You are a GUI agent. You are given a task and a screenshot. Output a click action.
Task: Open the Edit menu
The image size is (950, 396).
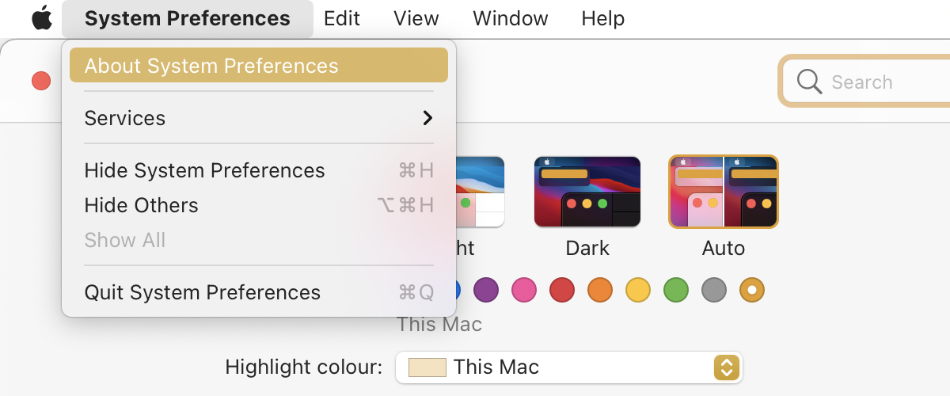coord(342,18)
